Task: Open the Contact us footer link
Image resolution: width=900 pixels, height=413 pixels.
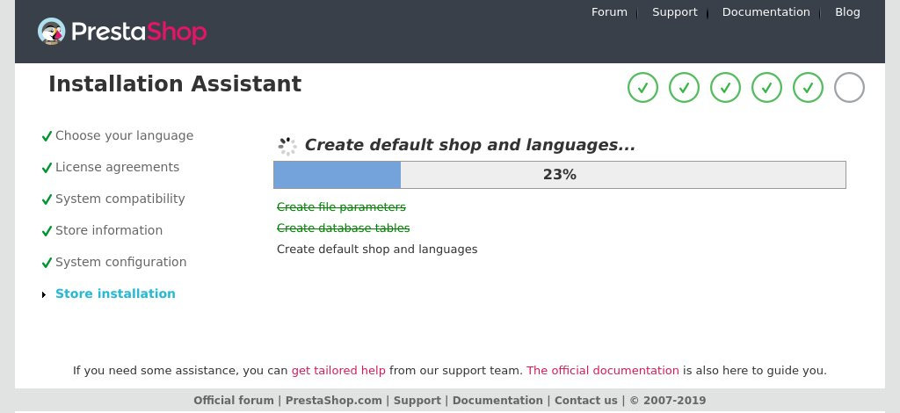Action: tap(586, 401)
